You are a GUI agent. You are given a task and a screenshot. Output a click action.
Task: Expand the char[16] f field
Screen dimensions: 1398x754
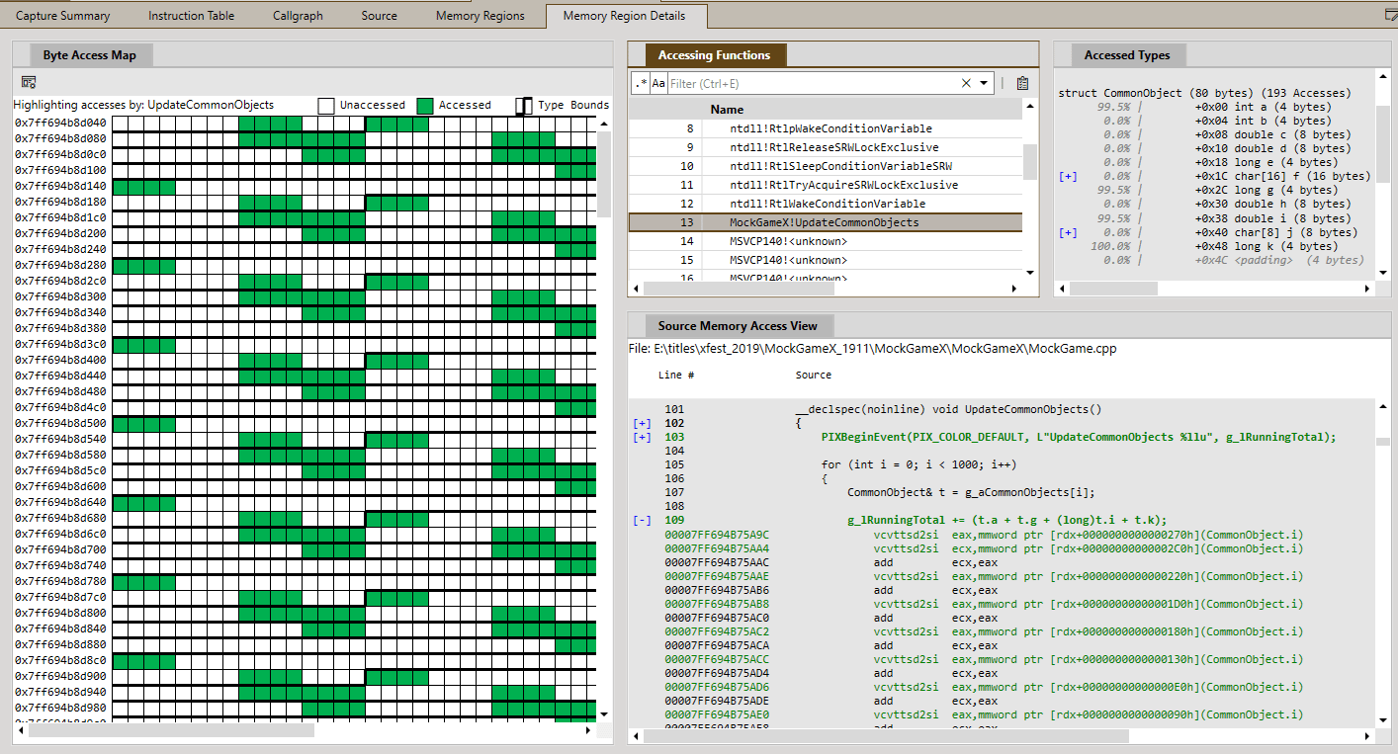pos(1068,177)
